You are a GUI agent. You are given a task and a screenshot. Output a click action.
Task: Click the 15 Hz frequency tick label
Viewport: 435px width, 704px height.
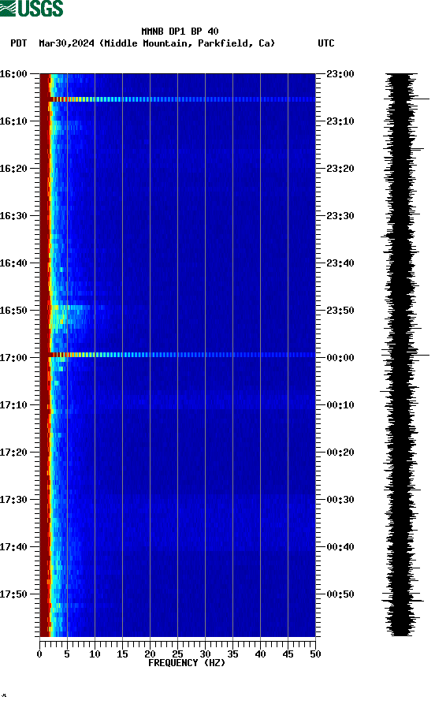pyautogui.click(x=122, y=654)
